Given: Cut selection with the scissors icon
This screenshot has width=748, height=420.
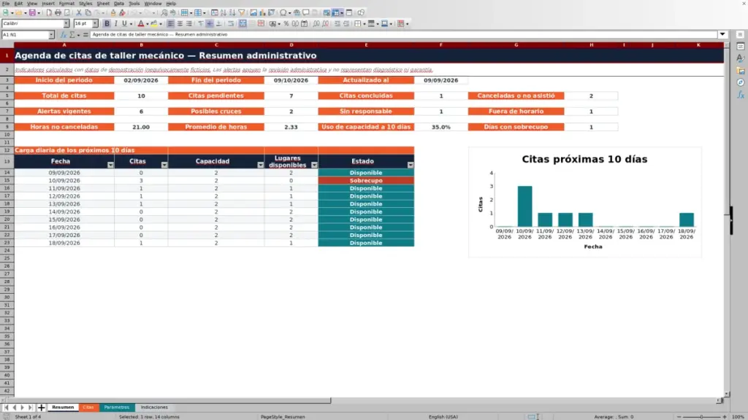Looking at the screenshot, I should pos(79,13).
